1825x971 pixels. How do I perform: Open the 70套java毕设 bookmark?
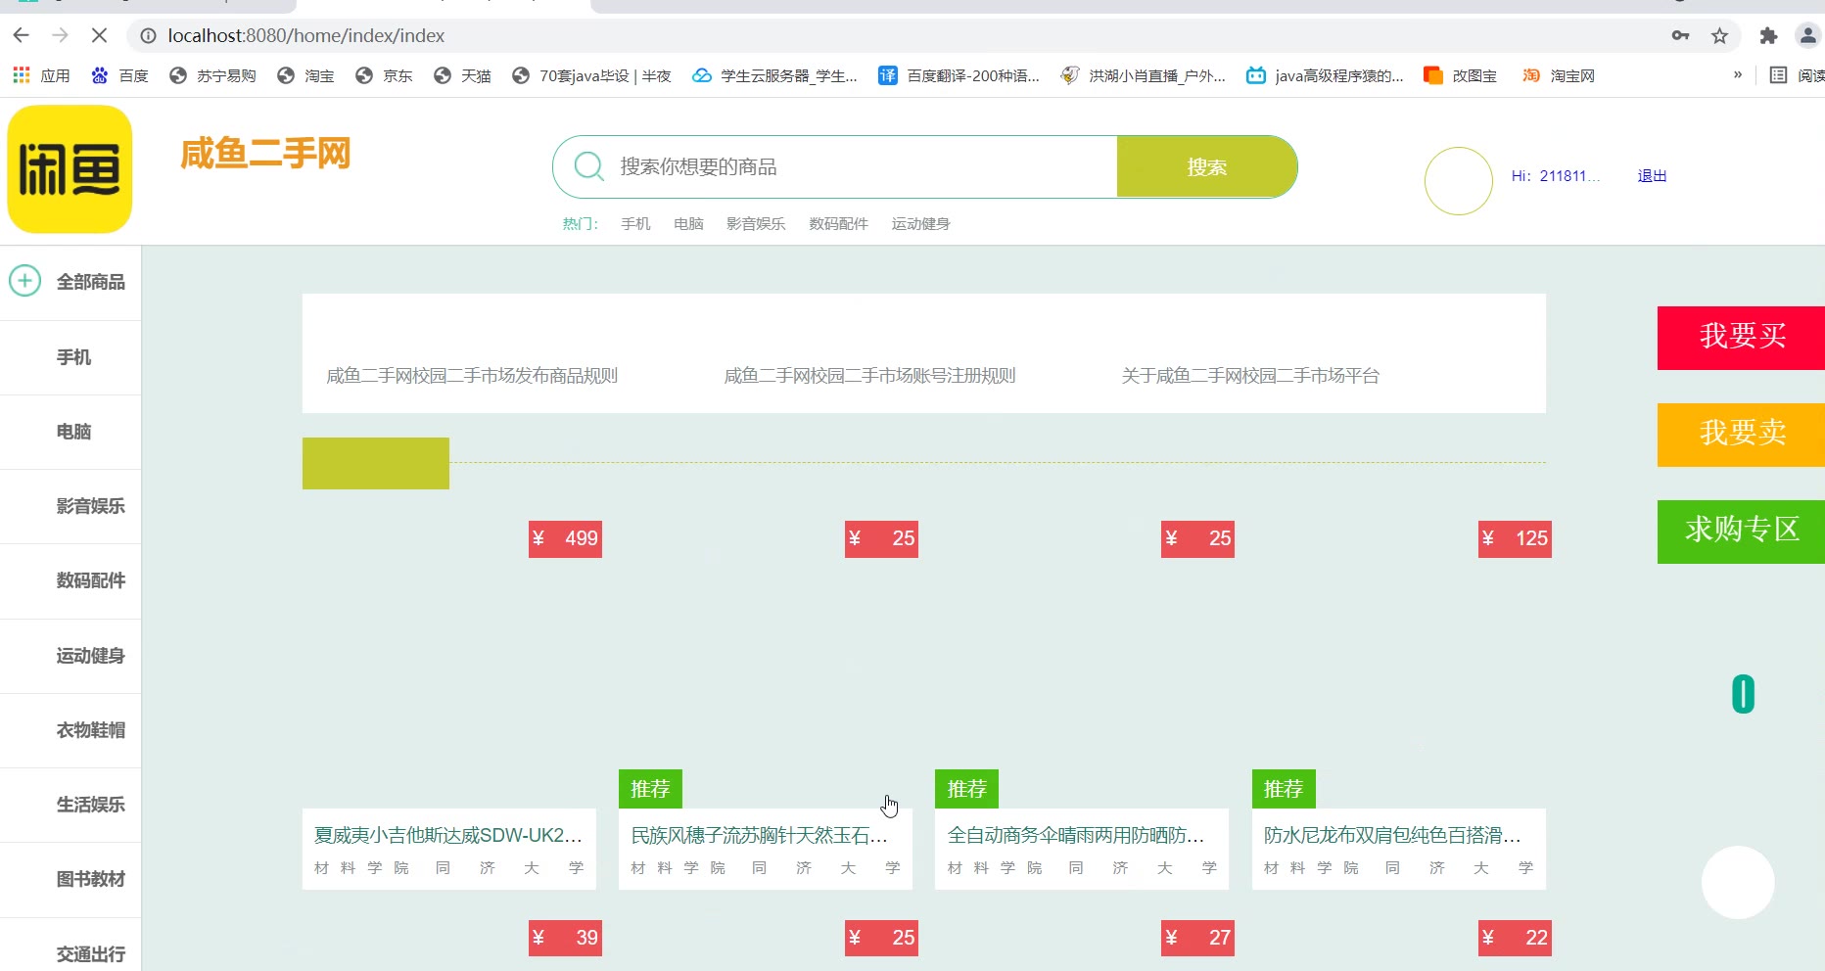[x=591, y=75]
